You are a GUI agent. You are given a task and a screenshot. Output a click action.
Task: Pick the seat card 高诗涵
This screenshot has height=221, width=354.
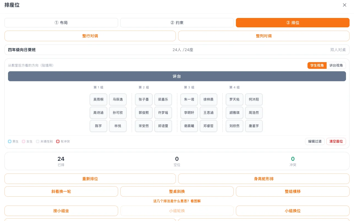click(98, 113)
